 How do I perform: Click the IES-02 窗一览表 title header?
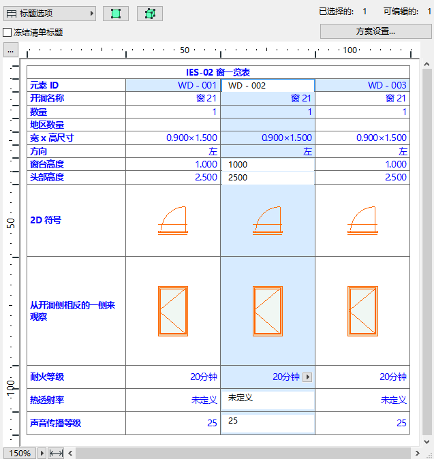[218, 72]
